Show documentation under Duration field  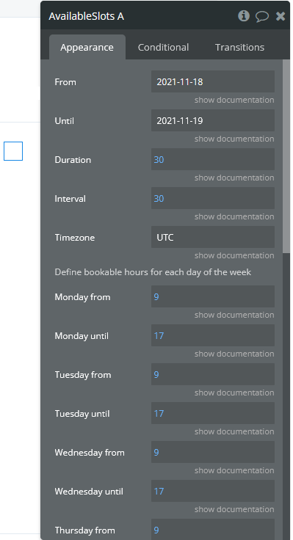[x=234, y=178]
